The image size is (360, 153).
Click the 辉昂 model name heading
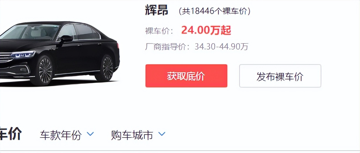[x=157, y=11]
